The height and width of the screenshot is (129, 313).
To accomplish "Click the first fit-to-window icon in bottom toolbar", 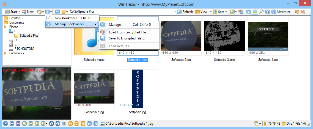I will pyautogui.click(x=6, y=124).
